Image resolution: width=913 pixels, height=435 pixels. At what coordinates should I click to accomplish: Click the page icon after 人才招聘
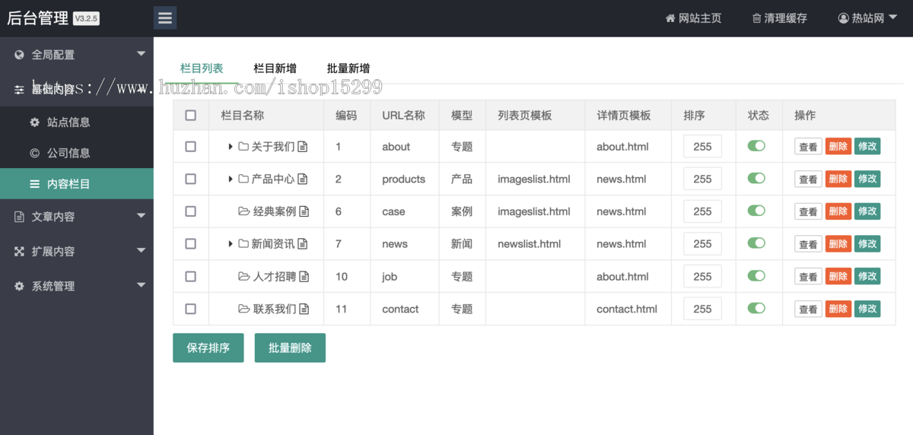tap(304, 277)
